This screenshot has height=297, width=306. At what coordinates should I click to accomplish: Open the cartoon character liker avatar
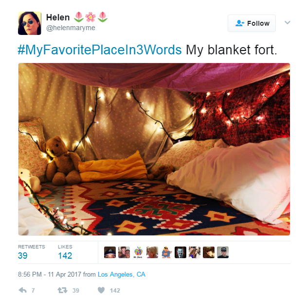pos(166,252)
